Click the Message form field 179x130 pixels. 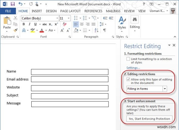point(70,104)
